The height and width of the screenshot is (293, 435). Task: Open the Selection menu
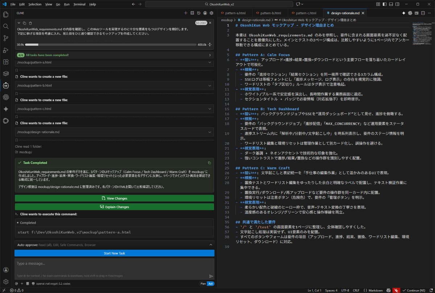point(35,4)
